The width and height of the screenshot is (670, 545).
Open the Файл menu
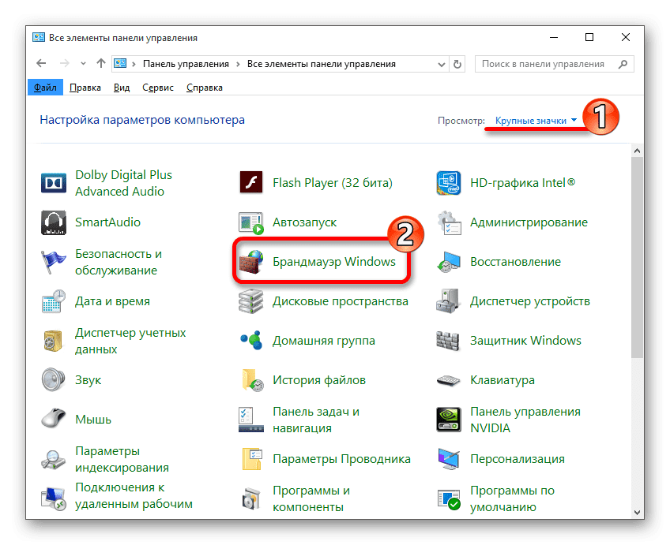pyautogui.click(x=45, y=88)
